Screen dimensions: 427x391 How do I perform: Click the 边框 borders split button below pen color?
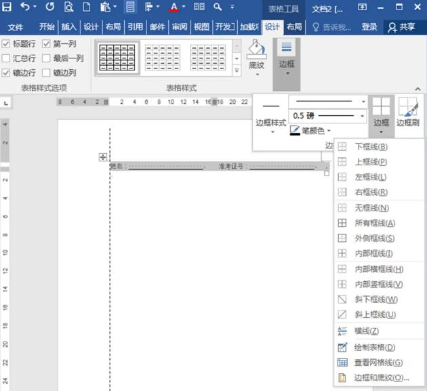[381, 116]
